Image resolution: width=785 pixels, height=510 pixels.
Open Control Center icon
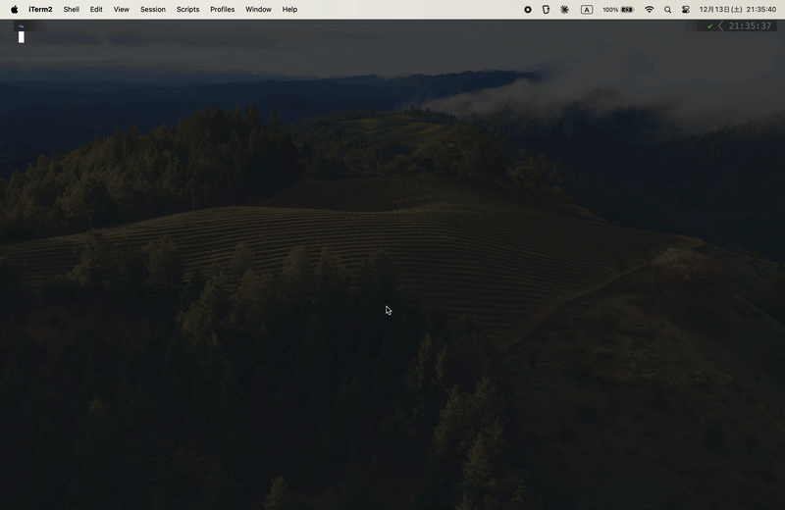pyautogui.click(x=686, y=10)
